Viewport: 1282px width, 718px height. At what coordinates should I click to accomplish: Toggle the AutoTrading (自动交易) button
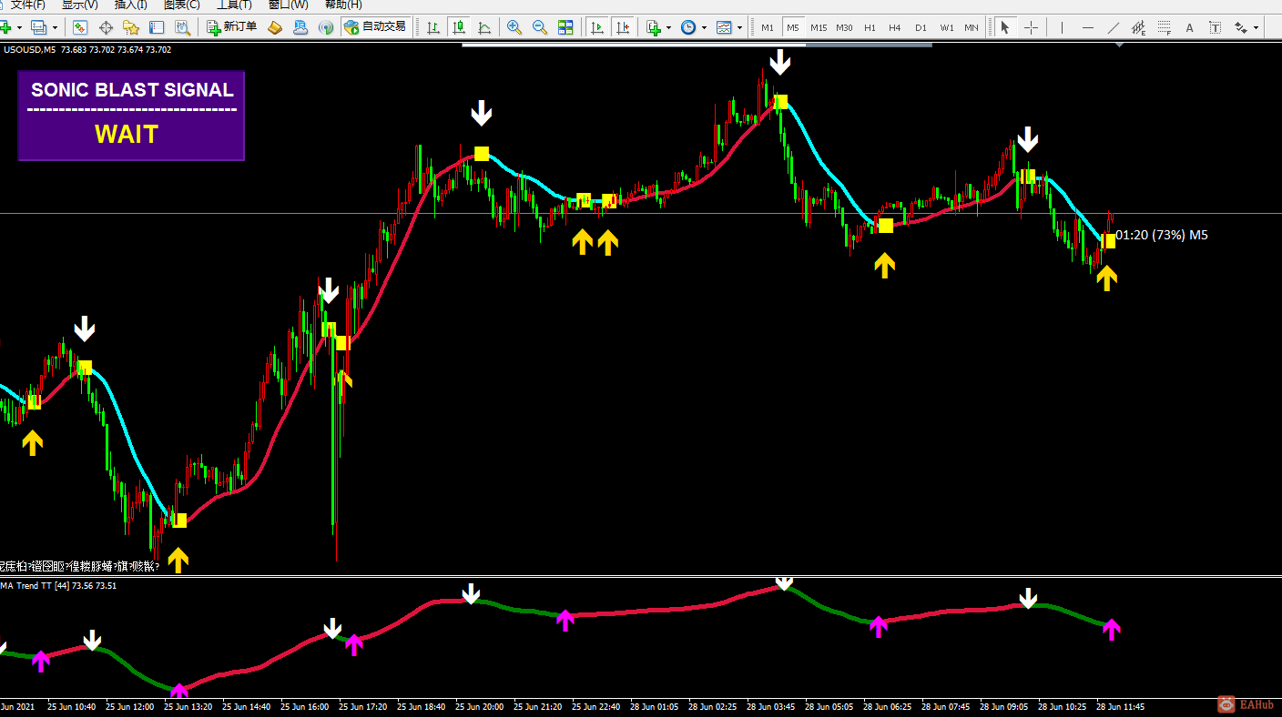point(375,27)
